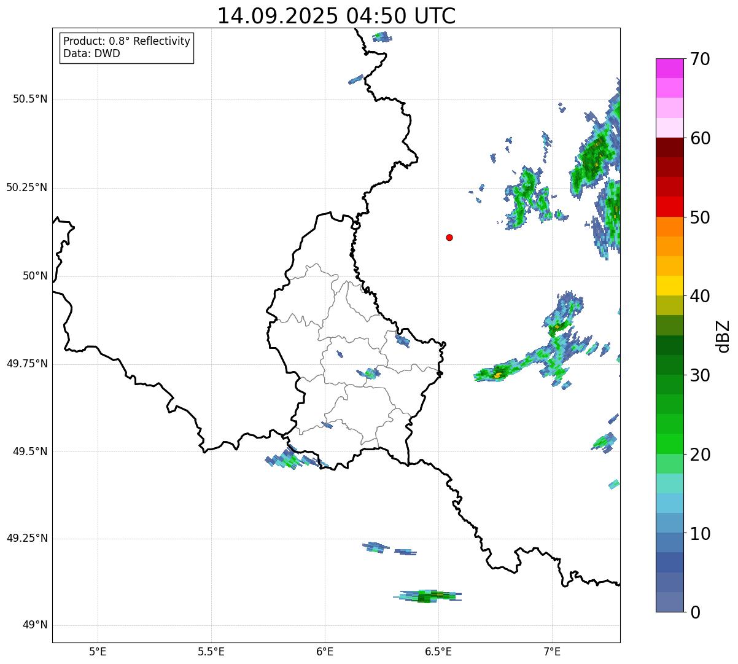Click the Product: 0.8° Reflectivity label
This screenshot has width=738, height=664.
(x=127, y=41)
